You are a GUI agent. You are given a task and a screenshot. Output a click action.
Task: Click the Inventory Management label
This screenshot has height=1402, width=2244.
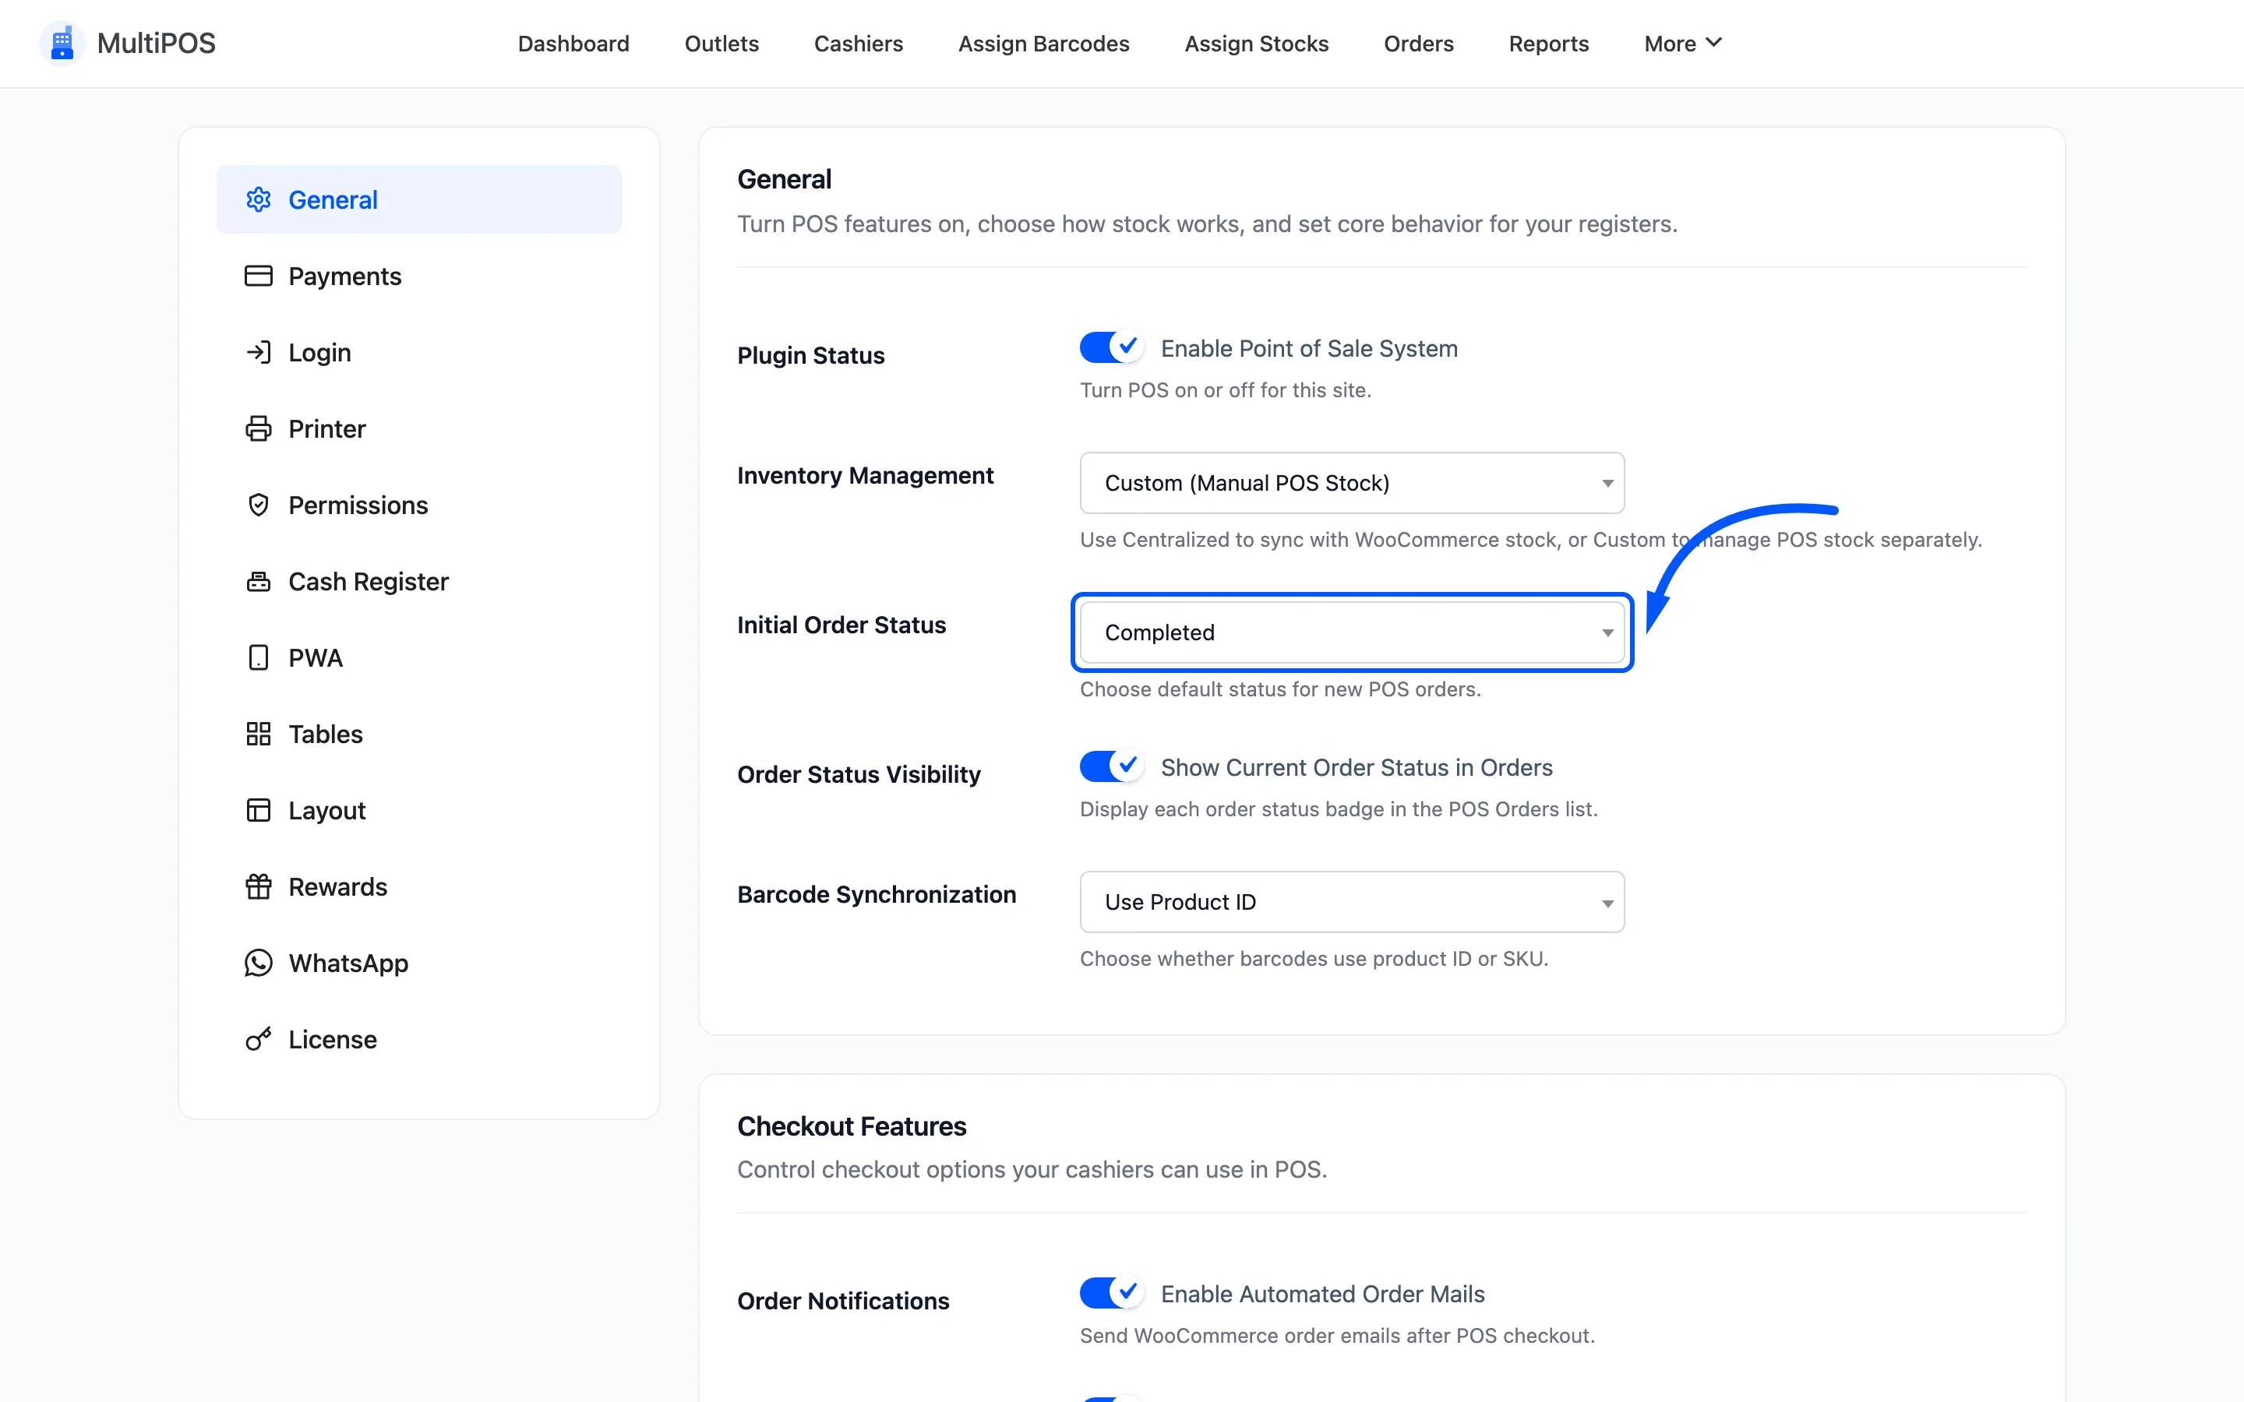tap(865, 475)
